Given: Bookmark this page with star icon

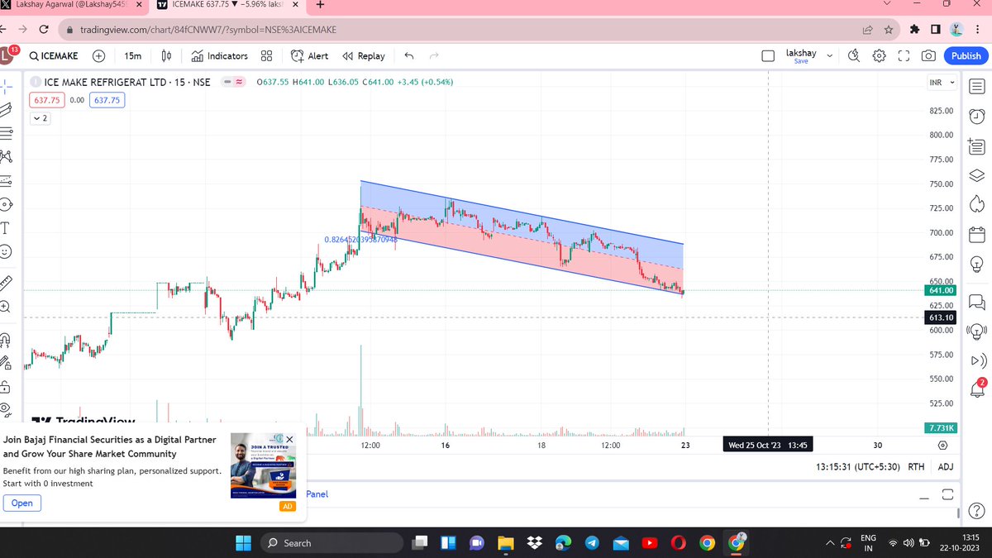Looking at the screenshot, I should 888,29.
